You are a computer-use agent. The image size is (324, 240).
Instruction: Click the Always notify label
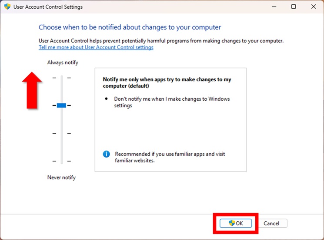point(63,62)
